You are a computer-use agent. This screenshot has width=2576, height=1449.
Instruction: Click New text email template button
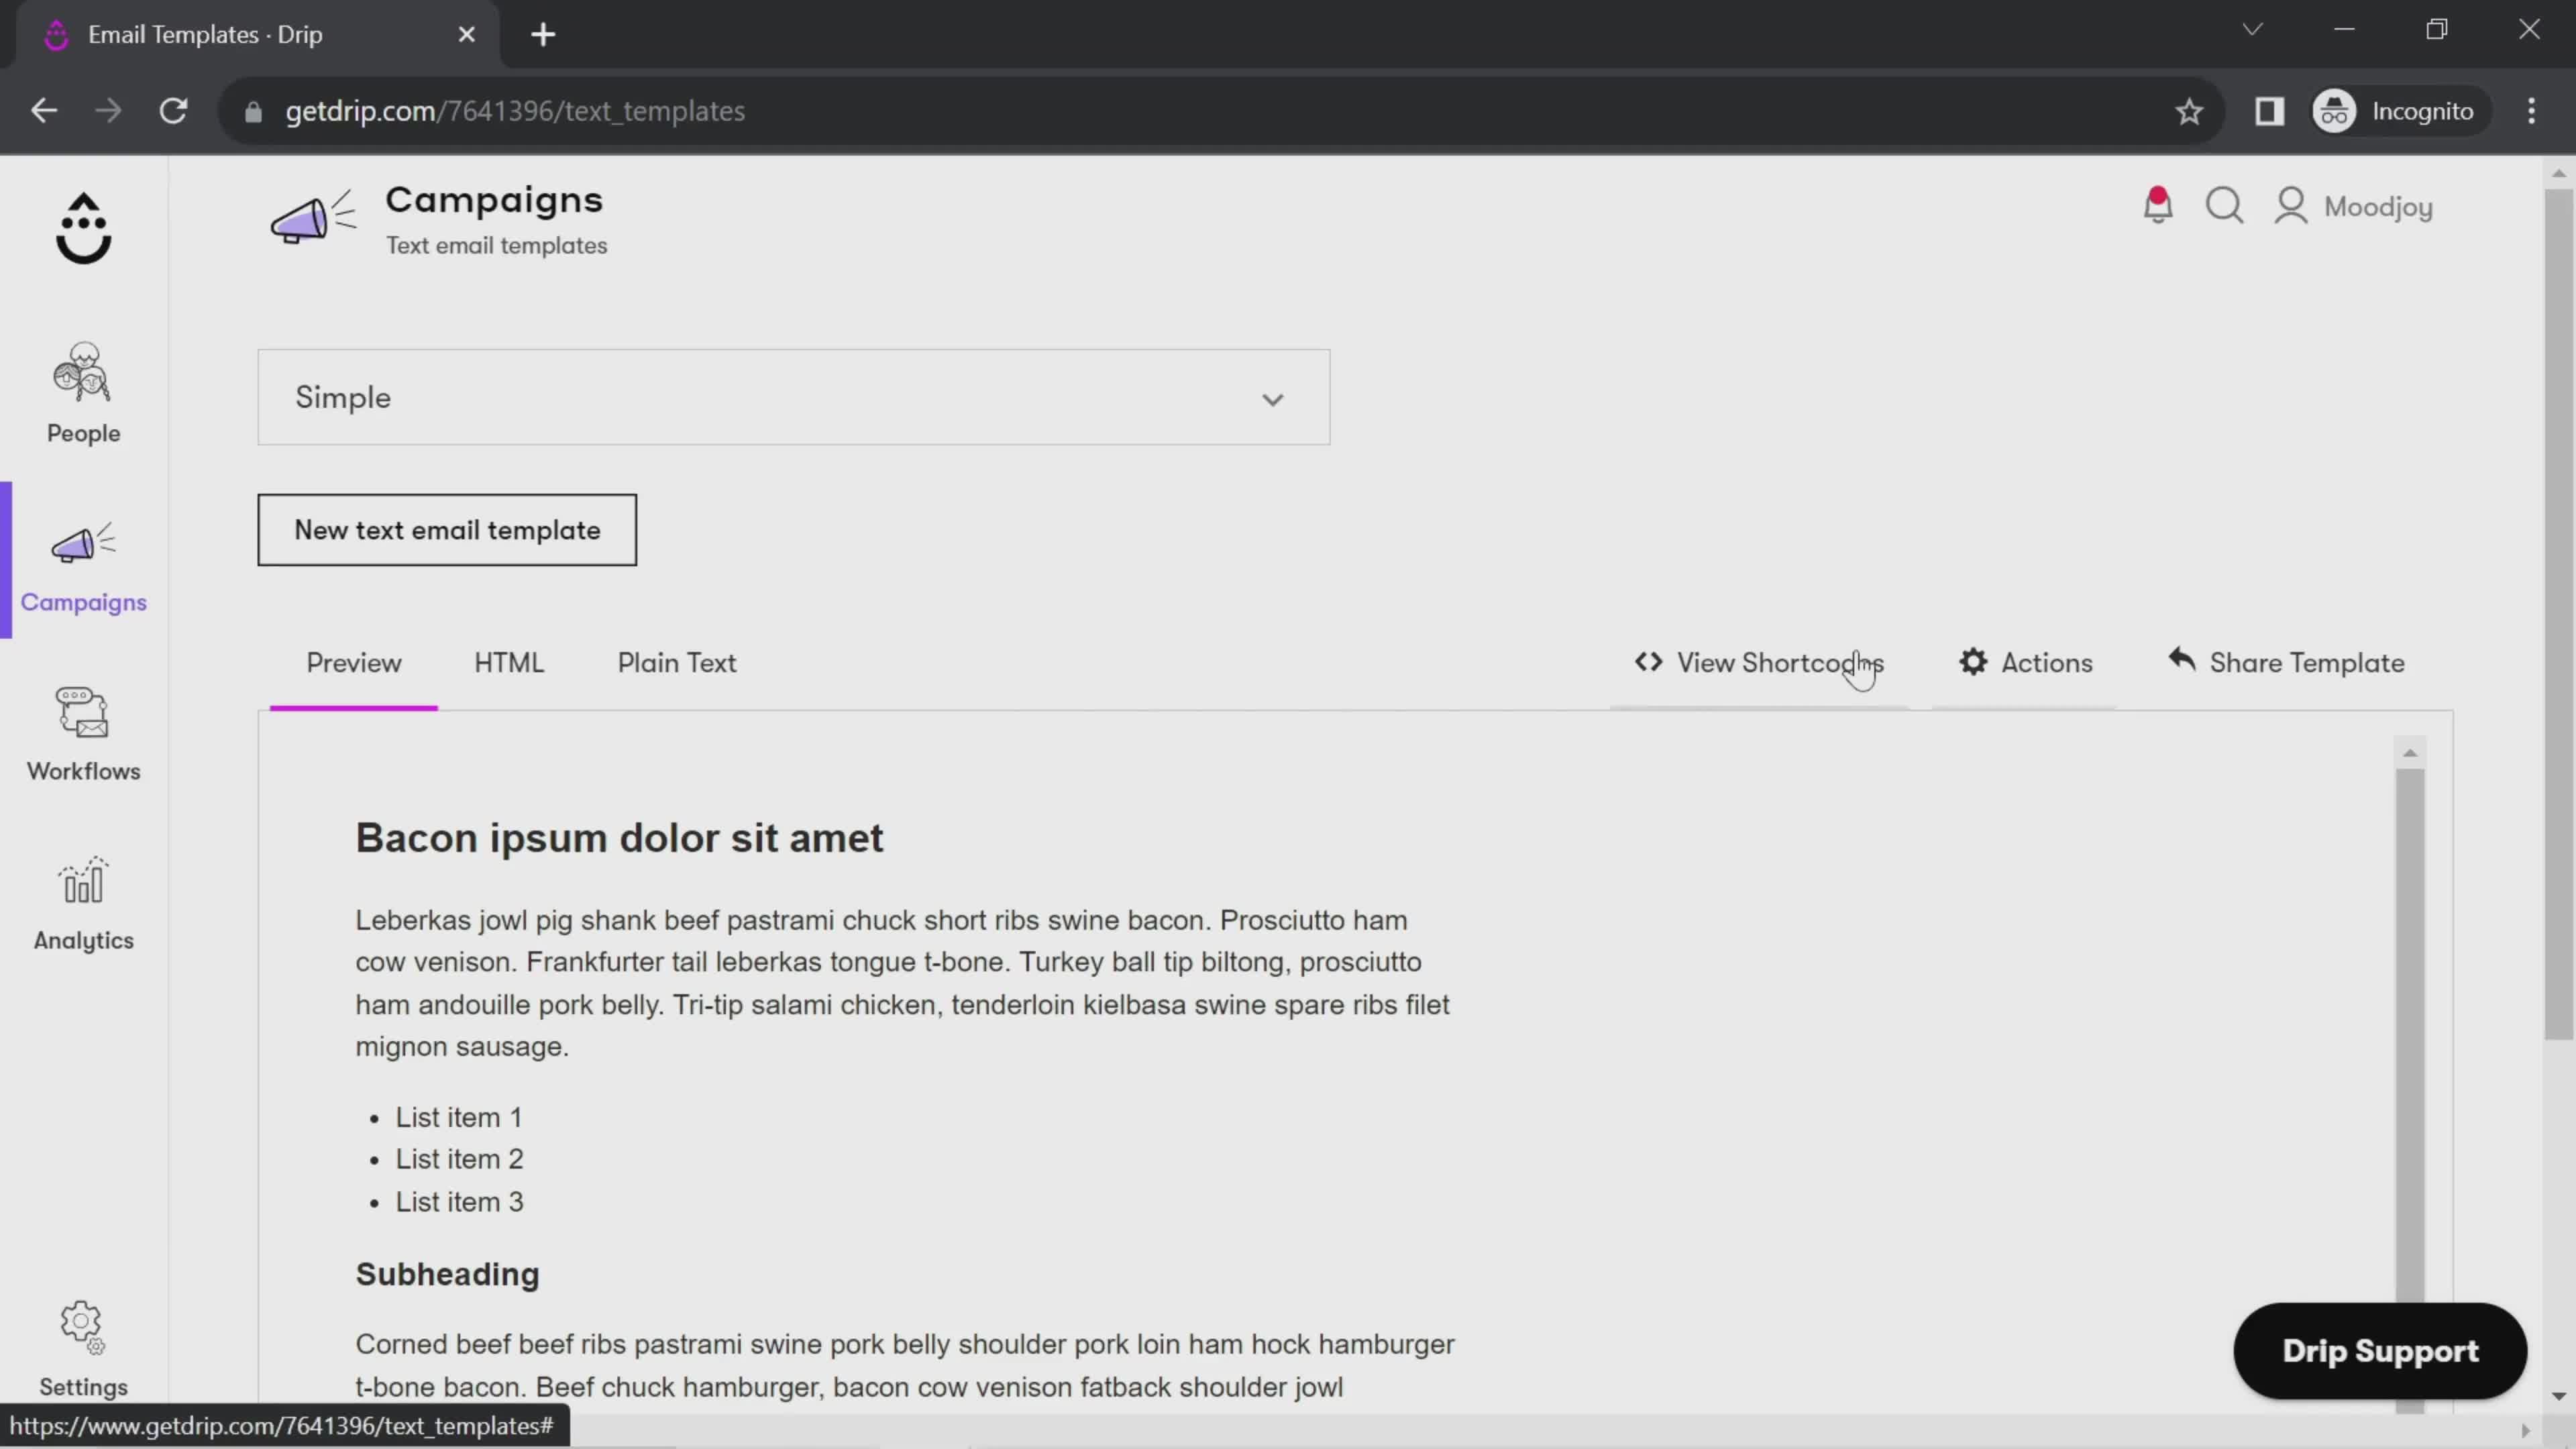tap(447, 531)
